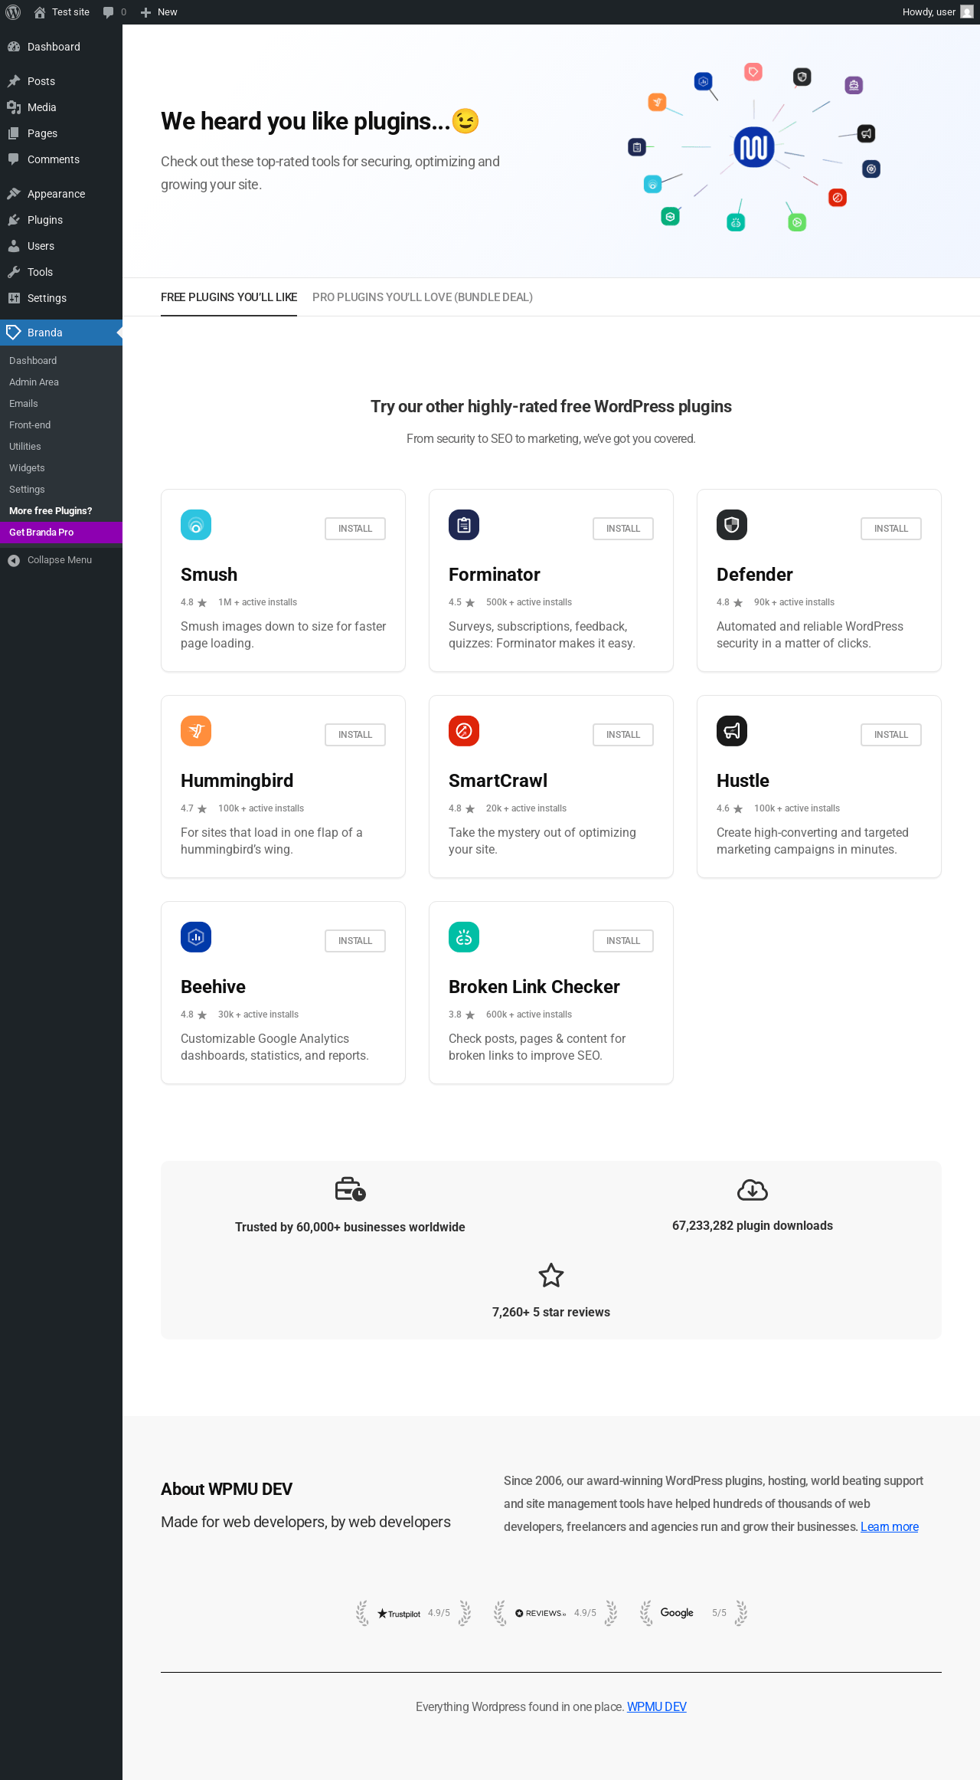
Task: Select More free Plugins? submenu item
Action: point(61,511)
